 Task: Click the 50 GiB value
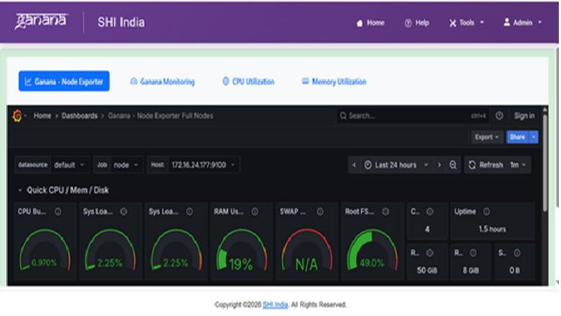[427, 270]
